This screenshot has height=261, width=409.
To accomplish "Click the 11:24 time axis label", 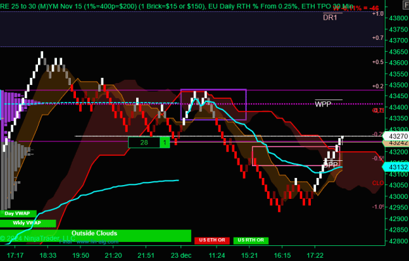I will pyautogui.click(x=217, y=255).
